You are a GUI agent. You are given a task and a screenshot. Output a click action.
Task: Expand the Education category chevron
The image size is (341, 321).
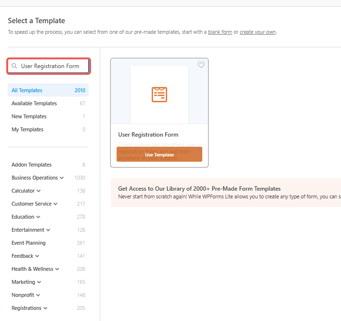(38, 217)
